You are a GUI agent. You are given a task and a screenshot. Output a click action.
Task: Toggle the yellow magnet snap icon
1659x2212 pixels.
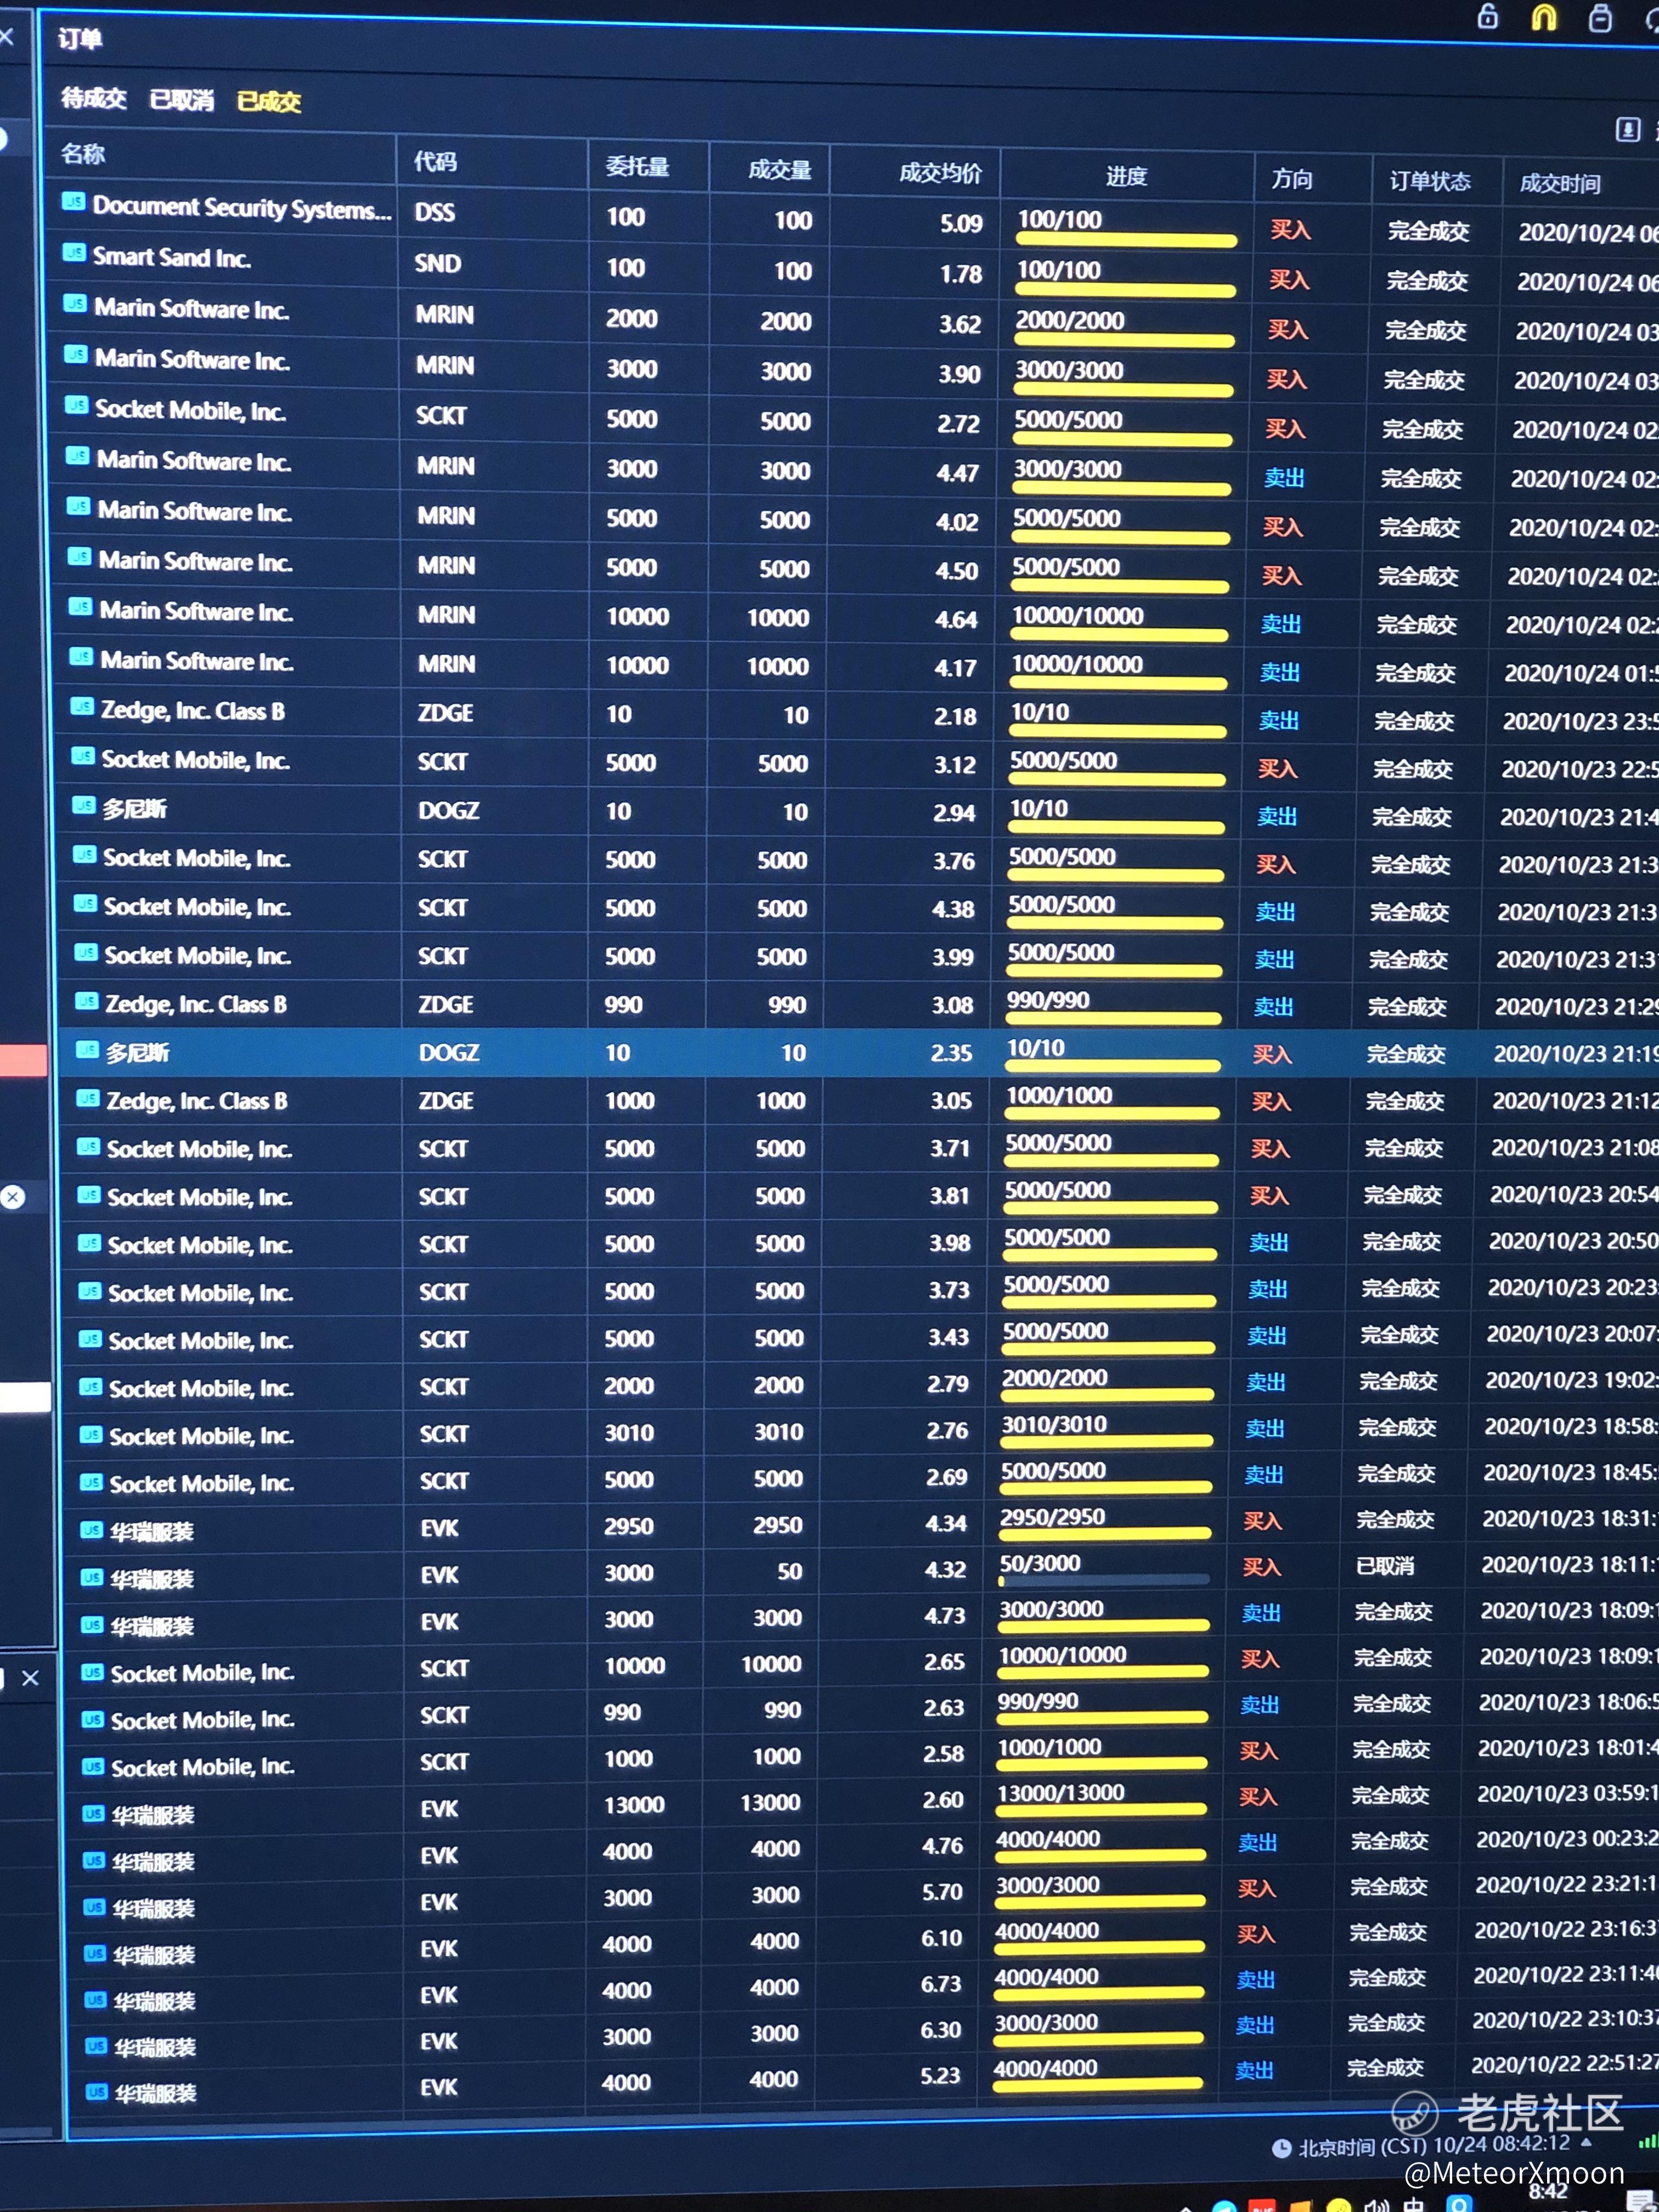1544,17
